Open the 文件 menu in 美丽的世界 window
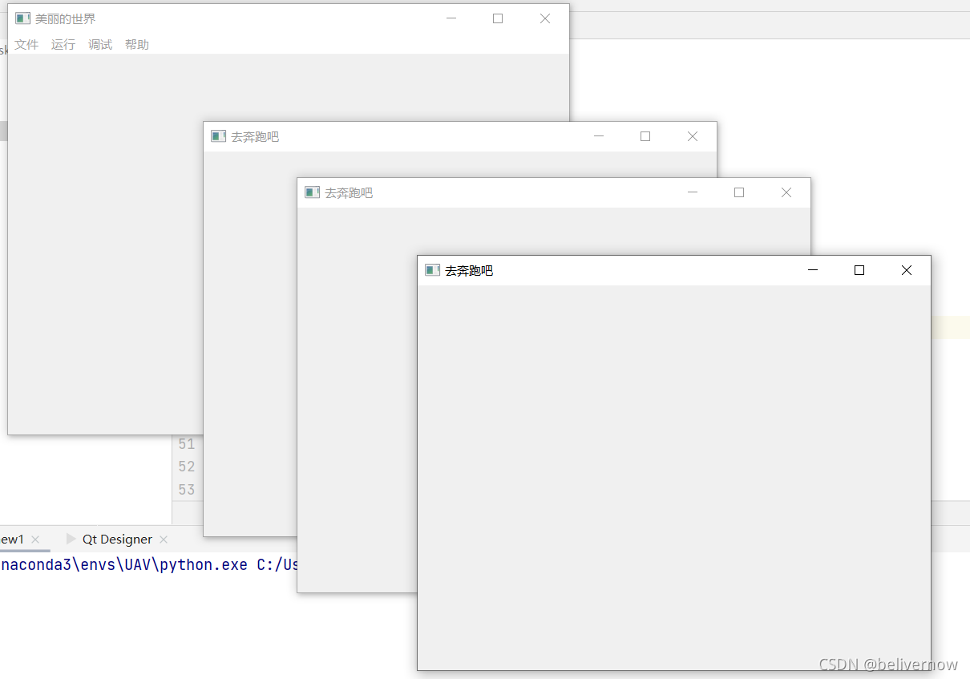This screenshot has width=970, height=679. point(26,45)
